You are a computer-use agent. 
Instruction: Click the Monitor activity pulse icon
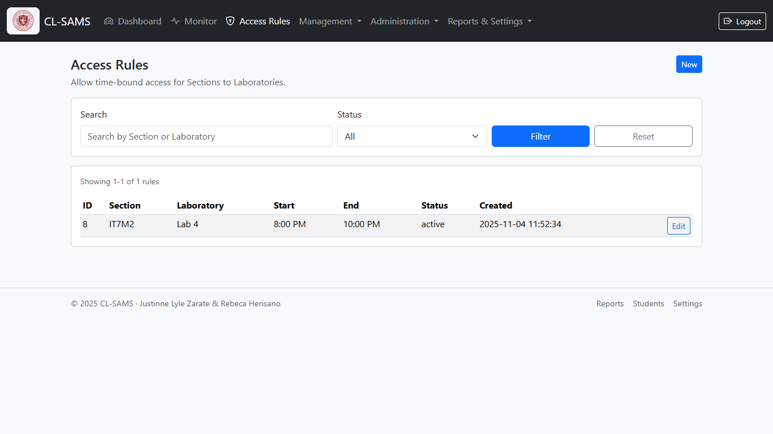(x=175, y=21)
